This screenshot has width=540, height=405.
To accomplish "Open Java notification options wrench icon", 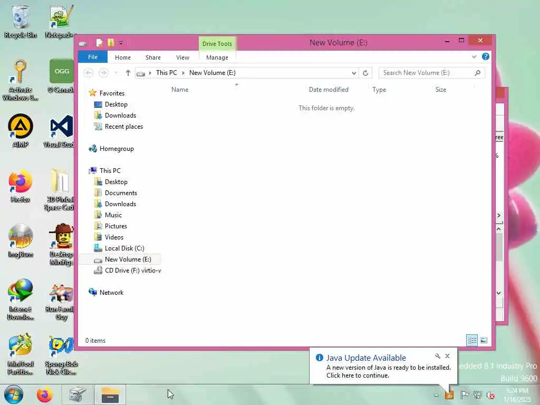I will coord(437,356).
